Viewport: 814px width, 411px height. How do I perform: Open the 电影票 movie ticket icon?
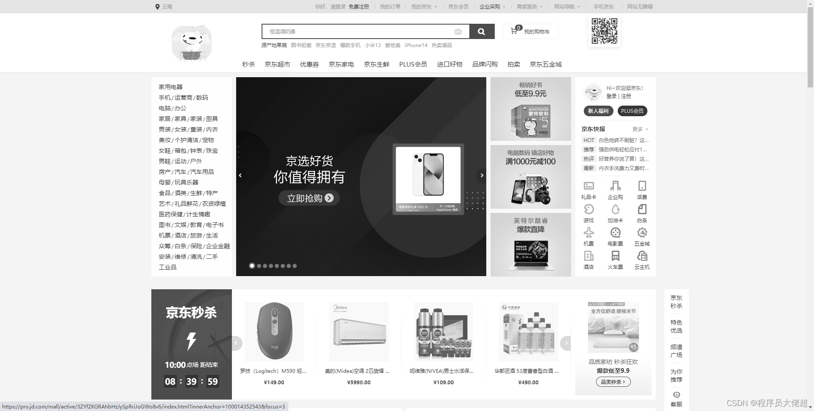coord(615,232)
